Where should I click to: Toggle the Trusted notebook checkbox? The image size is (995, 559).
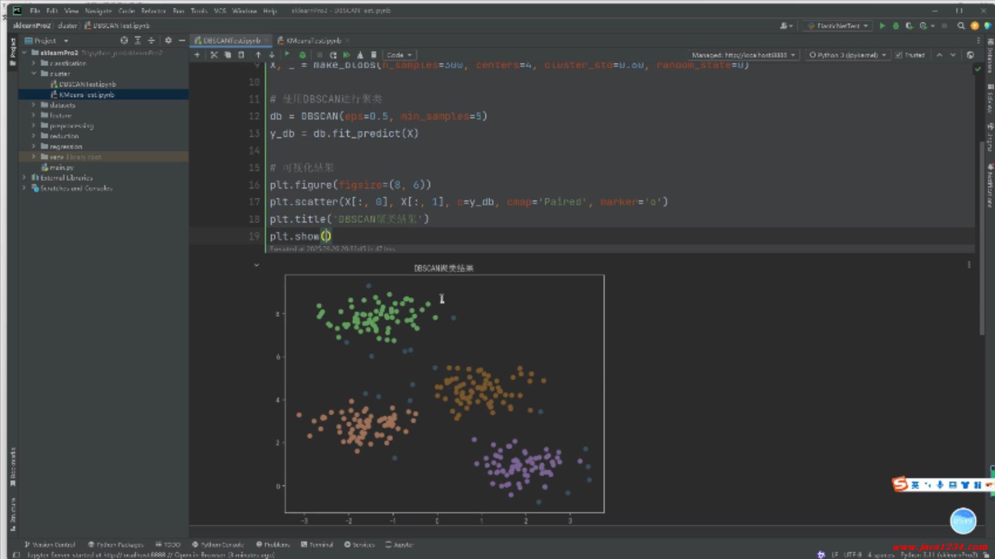(899, 55)
